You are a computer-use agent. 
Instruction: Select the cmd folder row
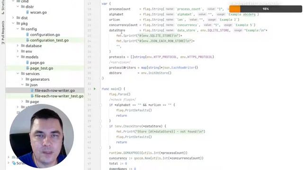[x=45, y=1]
